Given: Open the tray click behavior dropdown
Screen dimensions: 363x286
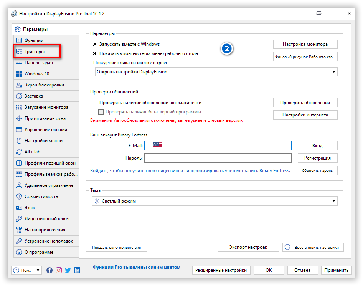Looking at the screenshot, I should click(x=216, y=72).
